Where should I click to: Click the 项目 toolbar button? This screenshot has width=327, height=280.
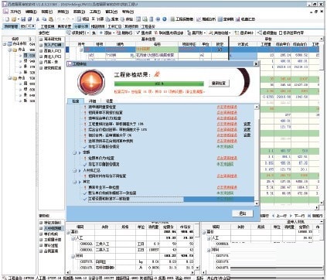tap(83, 19)
